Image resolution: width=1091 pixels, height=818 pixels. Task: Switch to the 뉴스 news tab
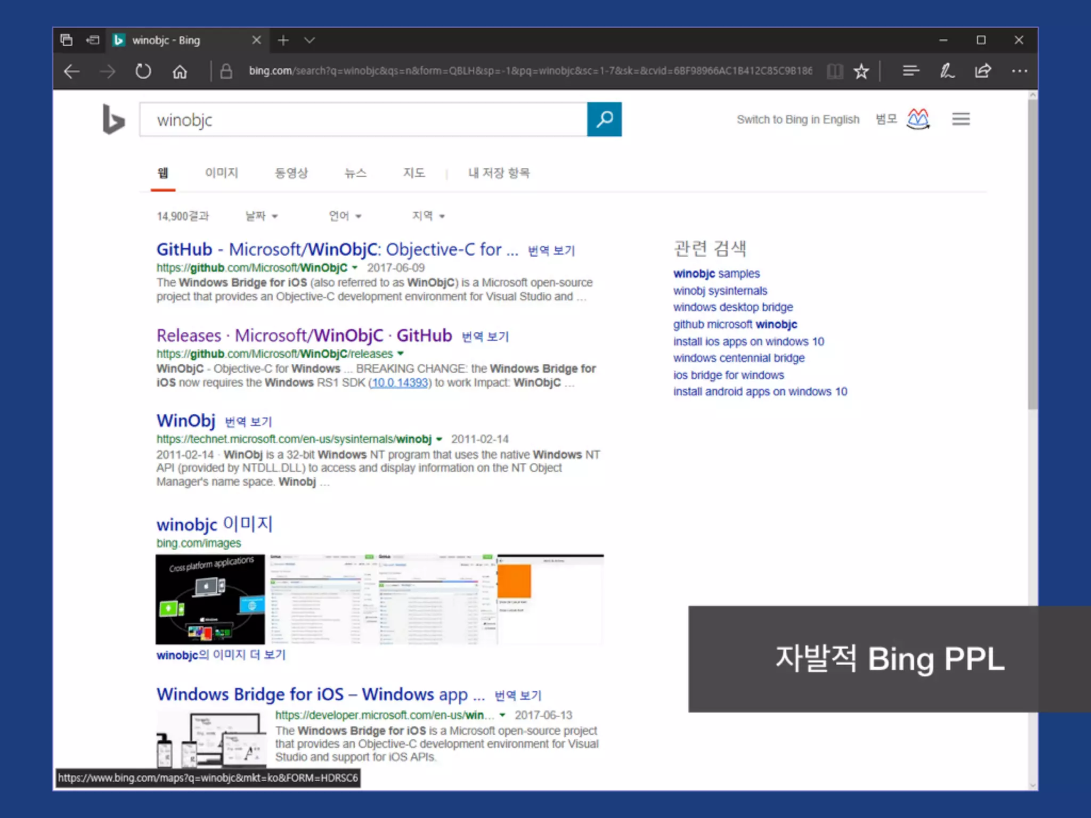[x=355, y=173]
